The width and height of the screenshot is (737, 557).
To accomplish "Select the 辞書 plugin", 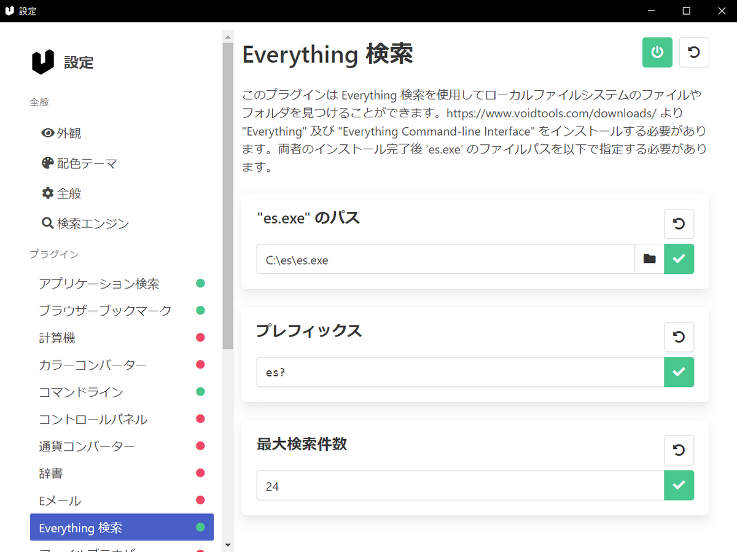I will 122,473.
